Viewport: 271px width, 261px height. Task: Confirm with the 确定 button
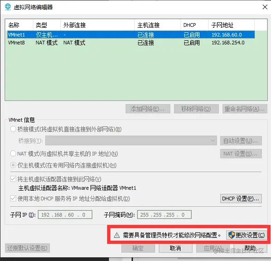(x=138, y=248)
